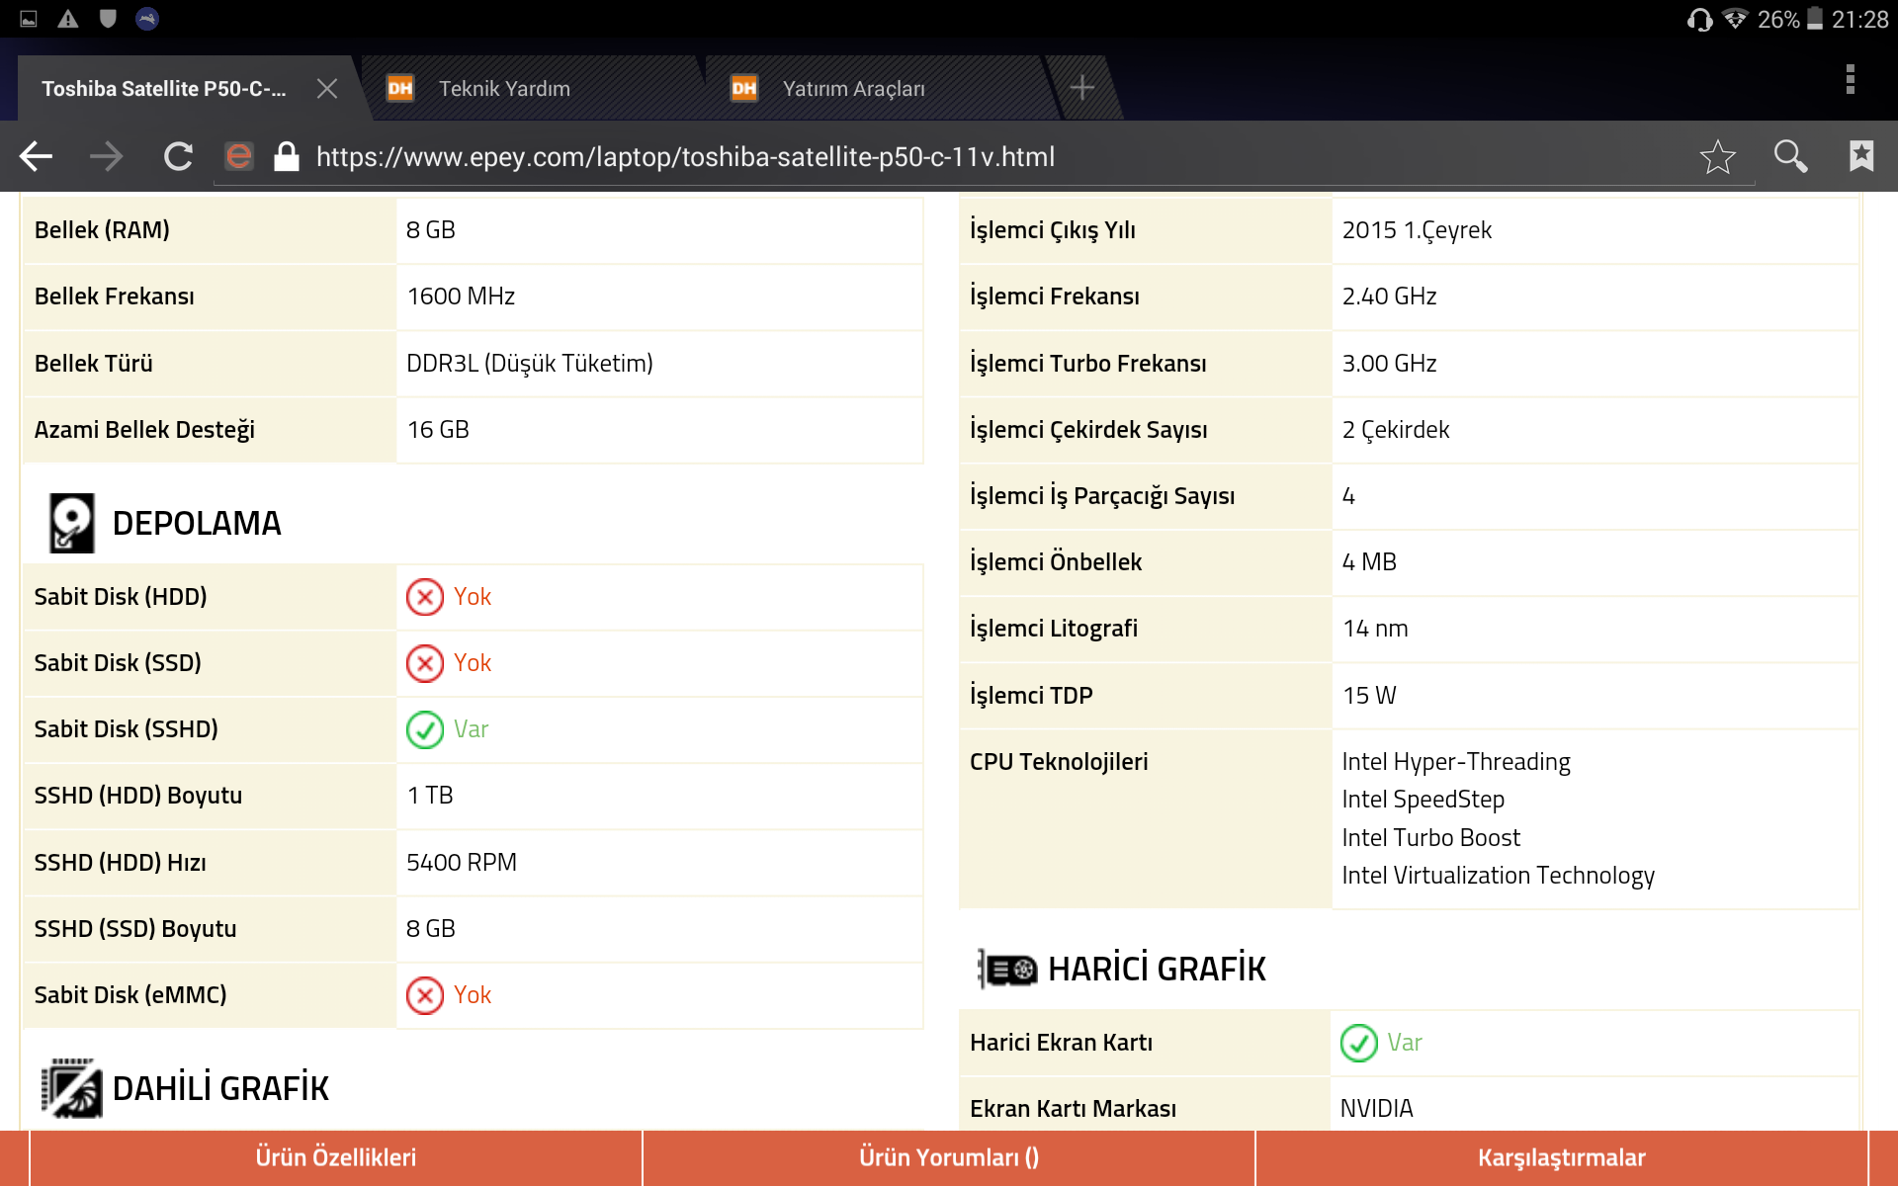Image resolution: width=1898 pixels, height=1186 pixels.
Task: Tap the red X icon for Sabit Disk (eMMC)
Action: coord(425,995)
